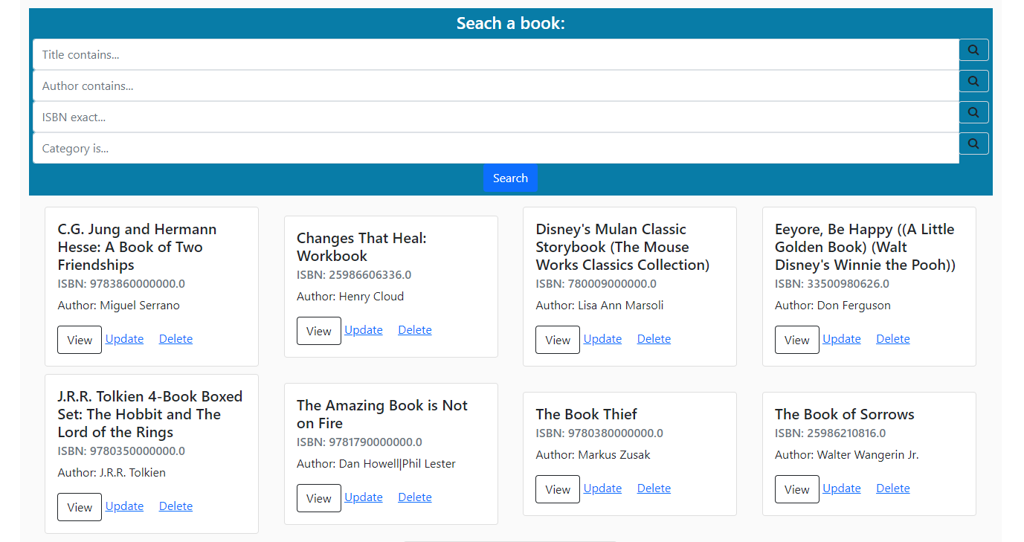
Task: Open Update for The Amazing Book is Not on Fire
Action: tap(364, 497)
